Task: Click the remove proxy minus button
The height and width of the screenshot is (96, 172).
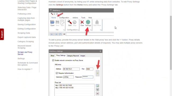Action: 98,94
